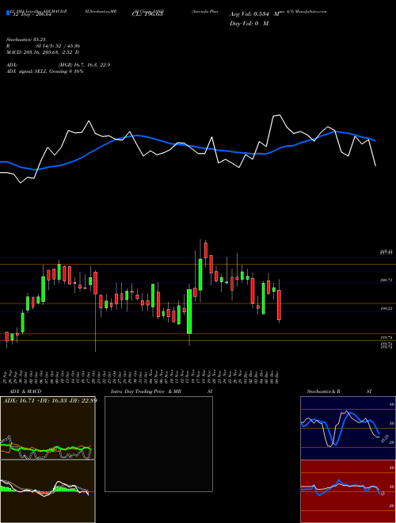Open the blue Stochastics mini chart
Screen dimensions: 396x523
(348, 428)
